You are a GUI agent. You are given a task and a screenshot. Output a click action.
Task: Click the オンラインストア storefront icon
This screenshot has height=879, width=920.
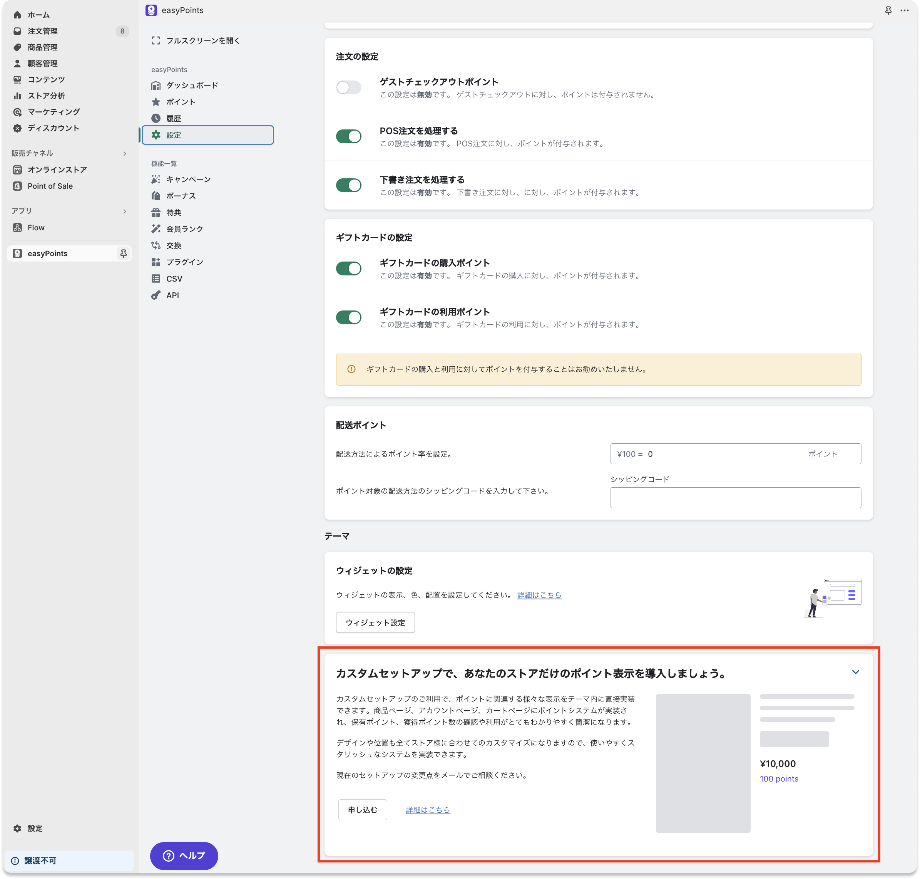point(17,169)
